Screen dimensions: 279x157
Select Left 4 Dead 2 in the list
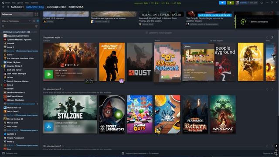pos(13,111)
